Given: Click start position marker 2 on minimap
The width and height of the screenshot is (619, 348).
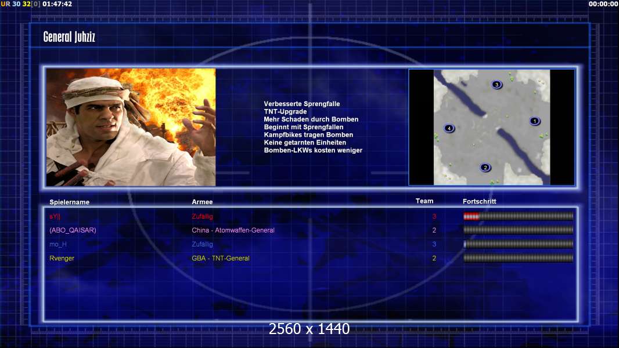Looking at the screenshot, I should [485, 168].
